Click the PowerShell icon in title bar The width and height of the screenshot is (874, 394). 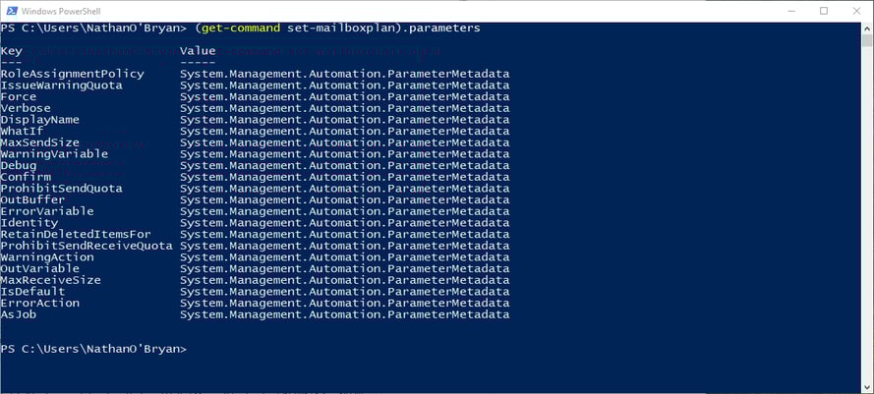11,11
